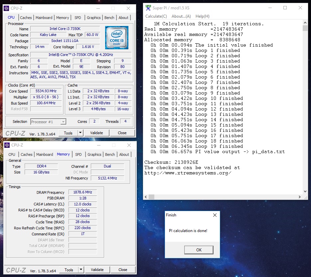Select the CPU tab in top CPU-Z
Viewport: 311px width, 277px height.
[x=11, y=17]
